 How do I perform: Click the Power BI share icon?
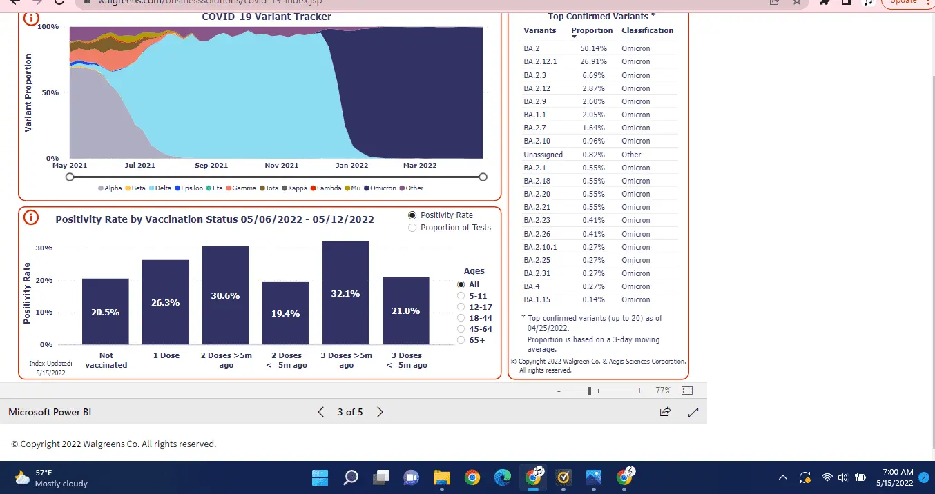(665, 412)
